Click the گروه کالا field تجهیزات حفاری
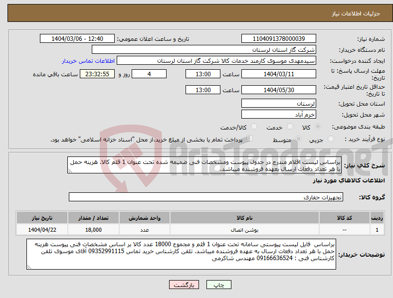Viewport: 393px width, 298px height. (206, 197)
